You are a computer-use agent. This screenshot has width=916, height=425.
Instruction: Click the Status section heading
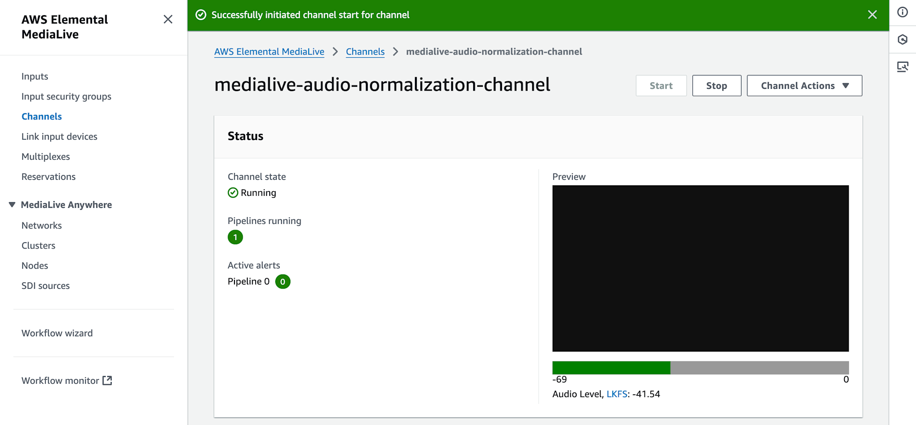point(245,136)
